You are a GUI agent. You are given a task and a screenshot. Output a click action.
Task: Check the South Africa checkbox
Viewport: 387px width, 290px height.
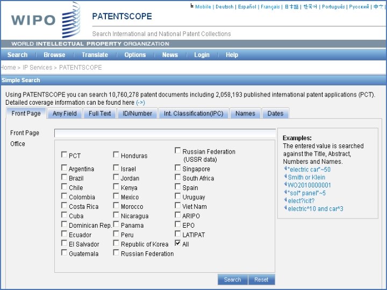click(178, 177)
